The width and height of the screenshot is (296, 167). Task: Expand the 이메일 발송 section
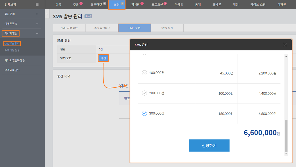(37, 24)
